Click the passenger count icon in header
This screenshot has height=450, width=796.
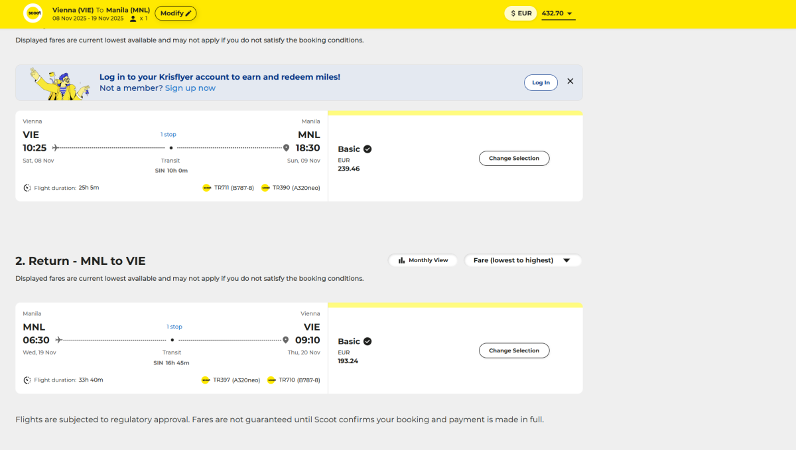tap(133, 19)
